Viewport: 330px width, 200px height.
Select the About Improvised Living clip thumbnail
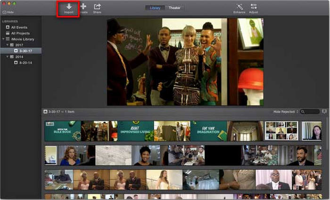point(136,131)
